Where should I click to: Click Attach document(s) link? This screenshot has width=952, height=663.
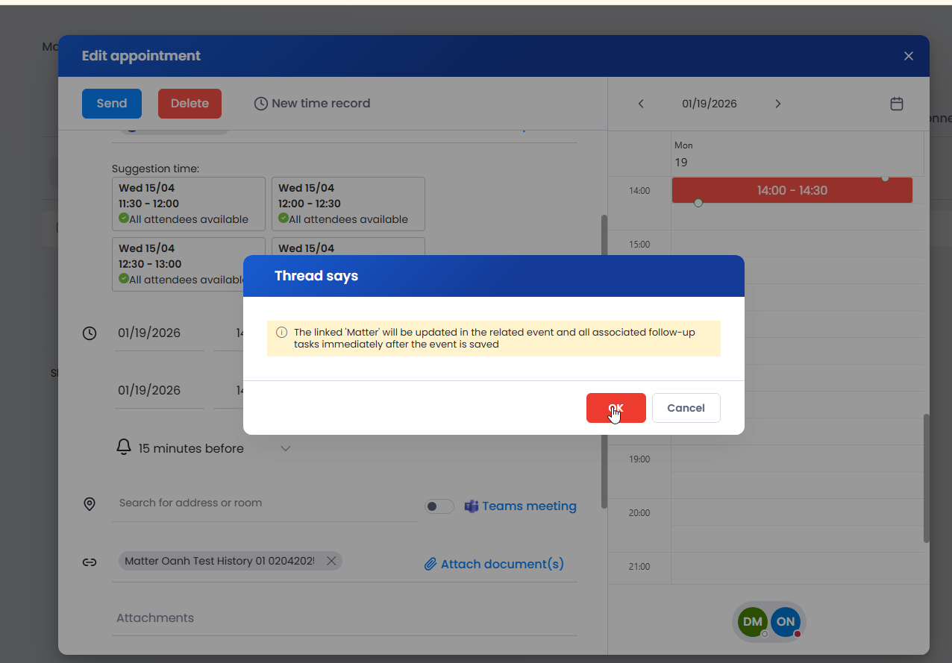point(494,564)
